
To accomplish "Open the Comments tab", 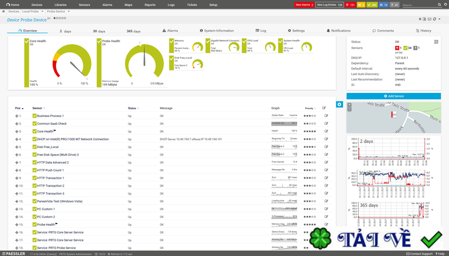I will tap(383, 31).
